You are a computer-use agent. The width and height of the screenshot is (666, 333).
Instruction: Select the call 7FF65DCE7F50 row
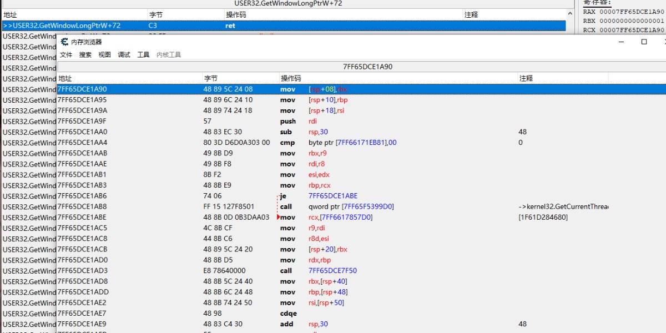coord(362,271)
